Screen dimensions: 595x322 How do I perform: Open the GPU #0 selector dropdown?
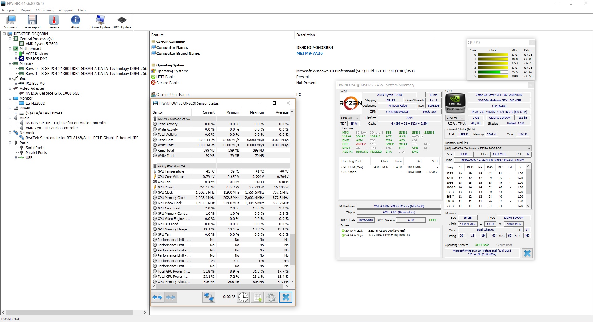tap(455, 118)
